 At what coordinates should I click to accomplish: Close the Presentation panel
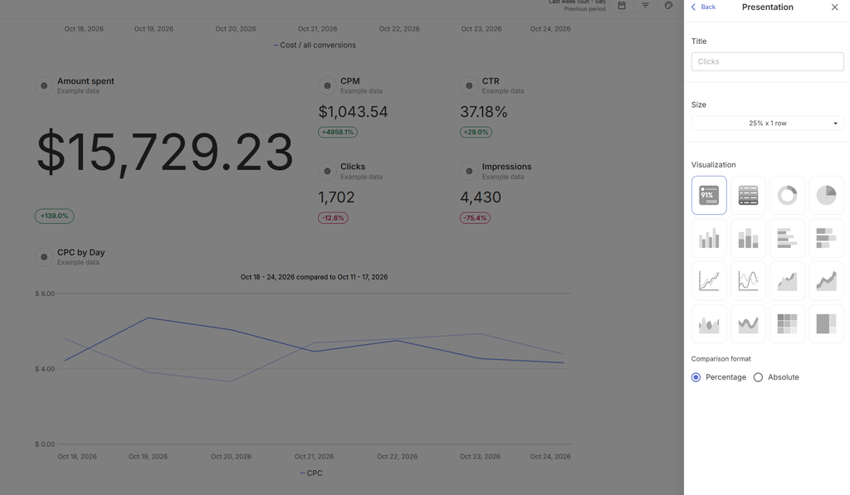pos(835,7)
